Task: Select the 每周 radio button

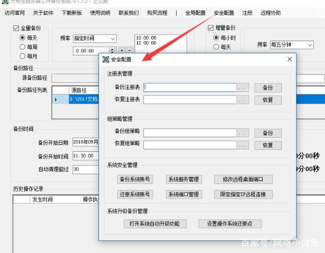Action: 22,47
